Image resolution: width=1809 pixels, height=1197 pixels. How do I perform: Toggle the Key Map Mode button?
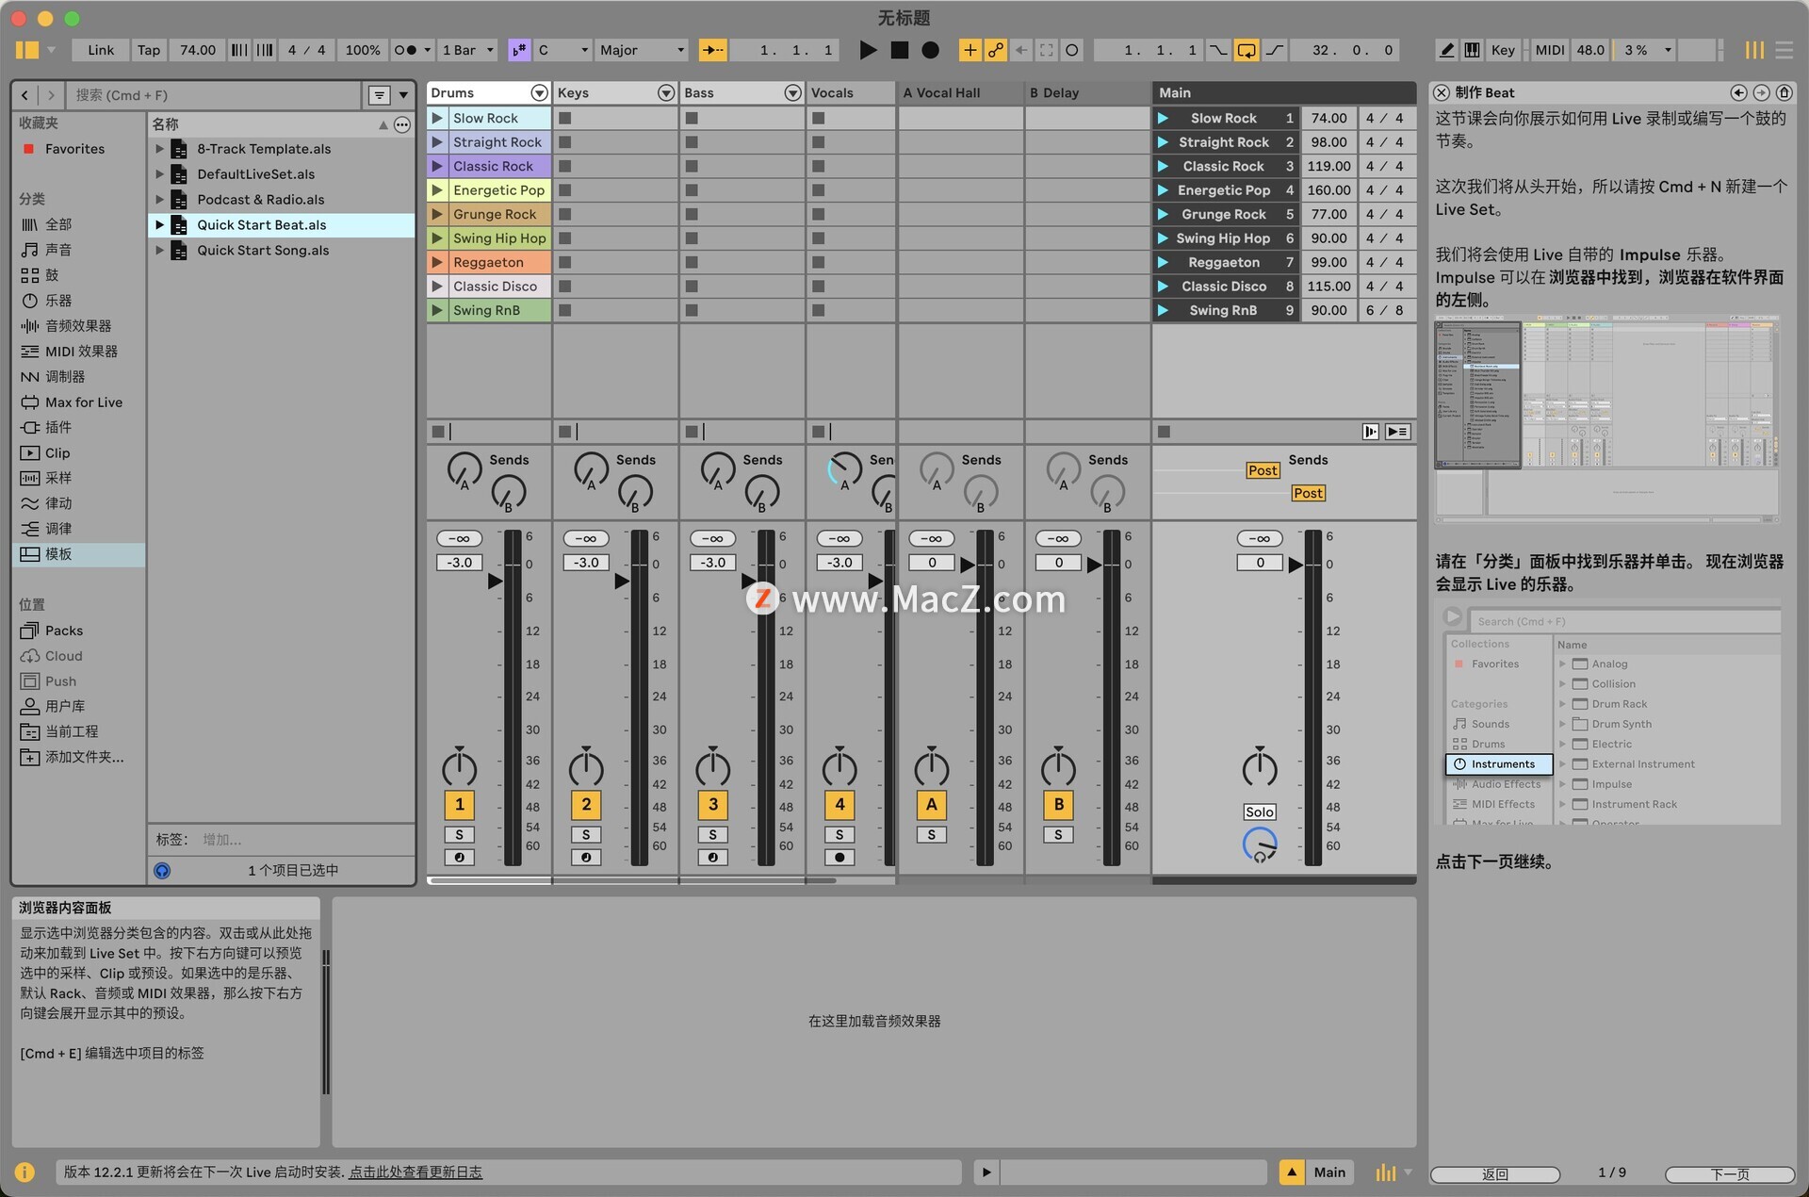point(1503,50)
